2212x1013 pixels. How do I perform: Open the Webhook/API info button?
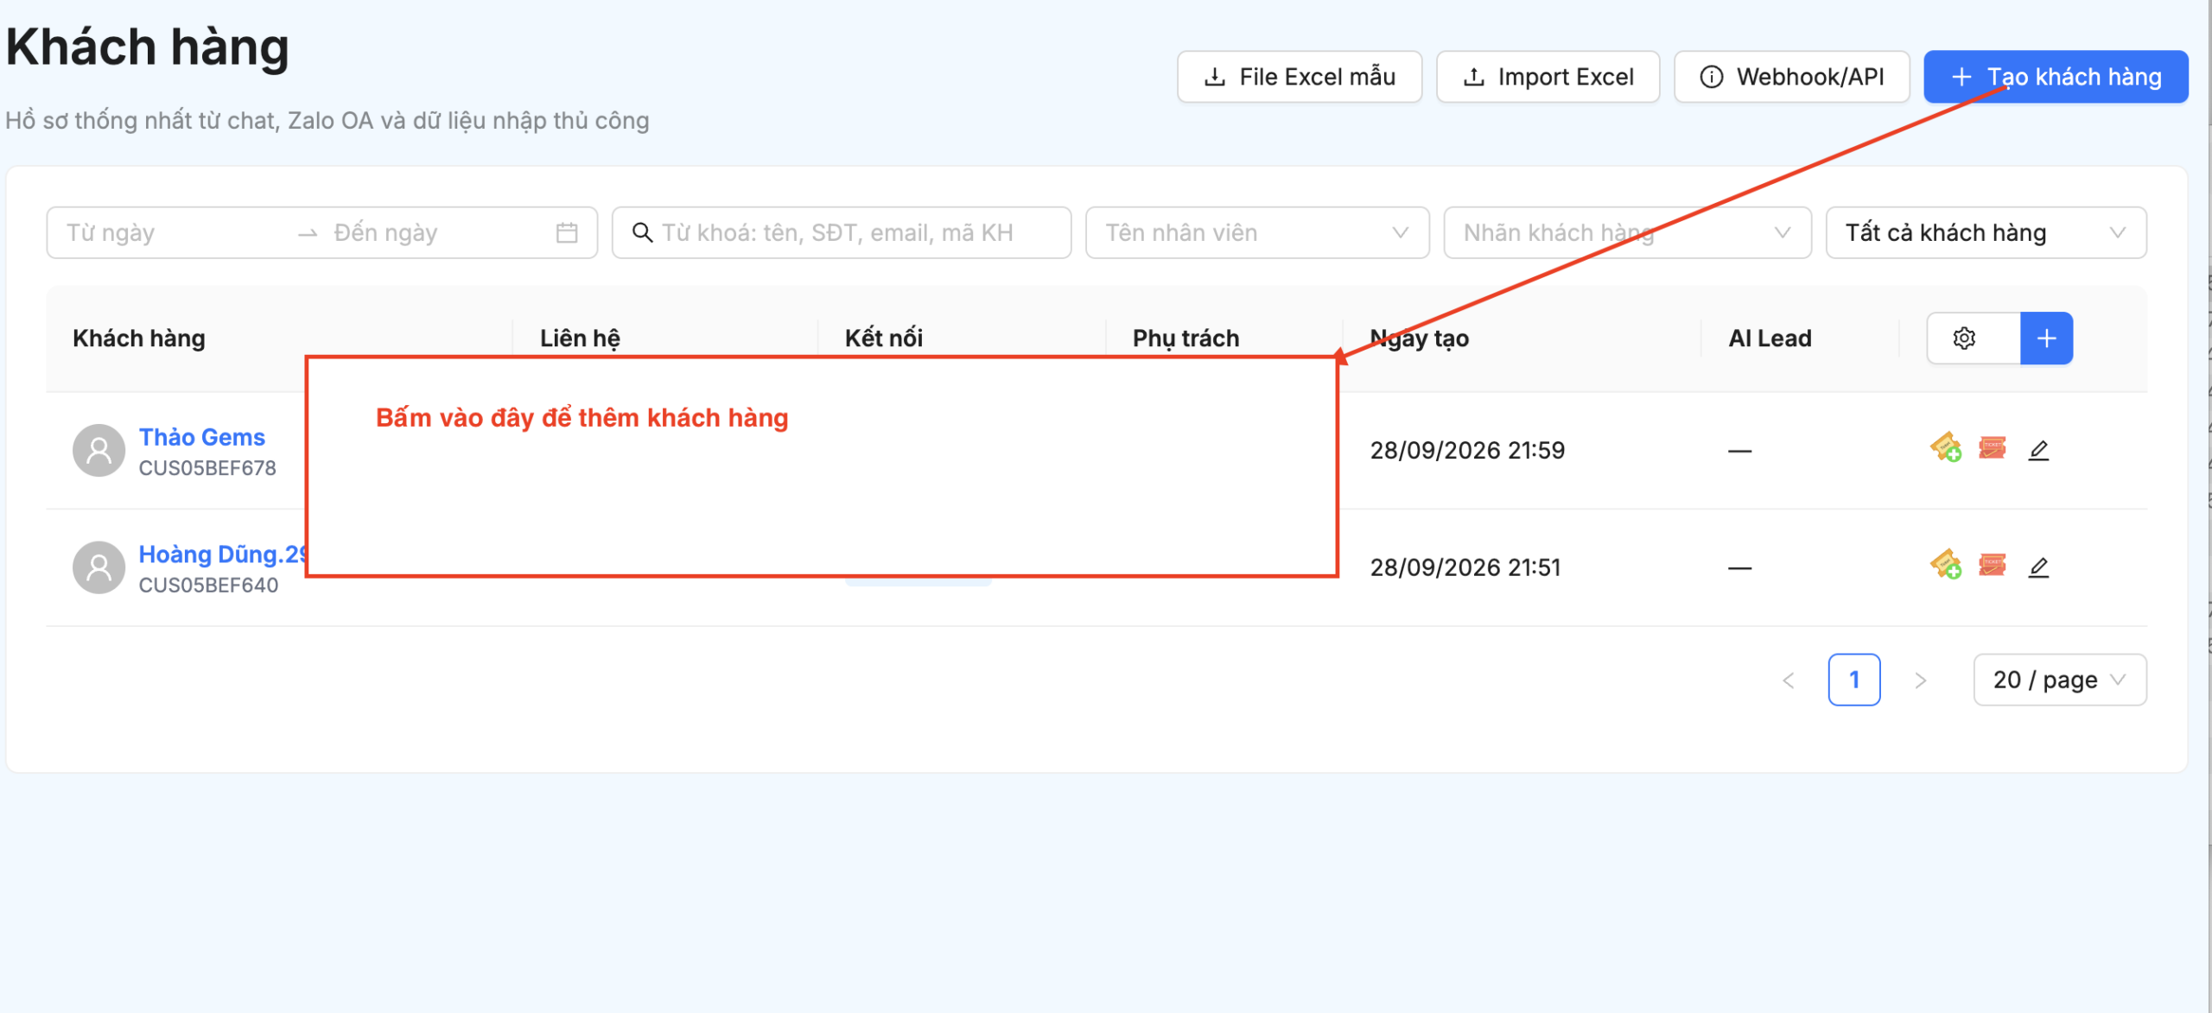[x=1792, y=77]
